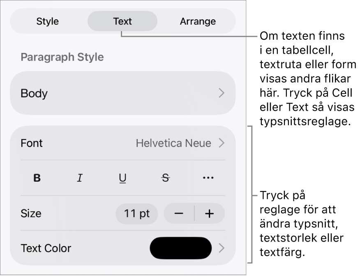Image resolution: width=360 pixels, height=276 pixels.
Task: Open the Arrange tab
Action: (198, 21)
